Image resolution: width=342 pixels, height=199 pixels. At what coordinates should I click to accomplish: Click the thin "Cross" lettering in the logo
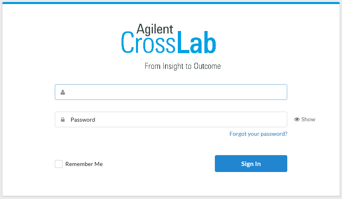pos(148,43)
